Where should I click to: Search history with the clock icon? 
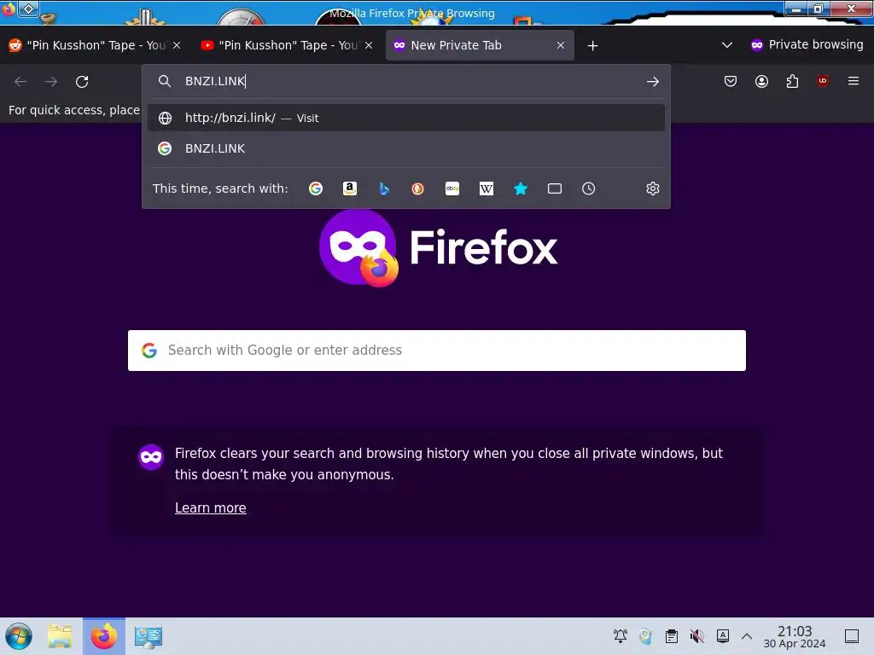[x=589, y=188]
